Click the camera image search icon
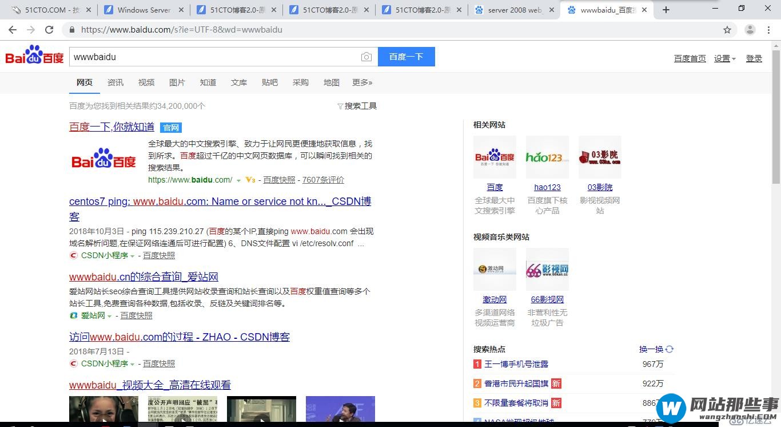This screenshot has height=427, width=781. (366, 57)
